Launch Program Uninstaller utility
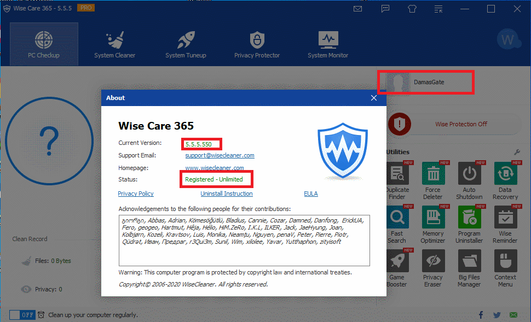 469,225
